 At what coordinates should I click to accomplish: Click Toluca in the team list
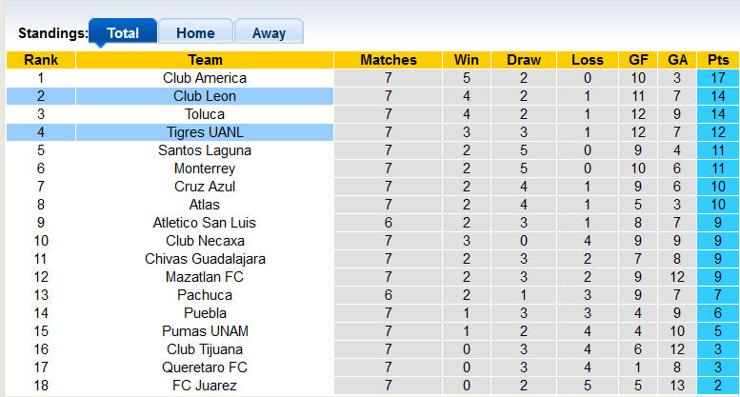coord(205,114)
